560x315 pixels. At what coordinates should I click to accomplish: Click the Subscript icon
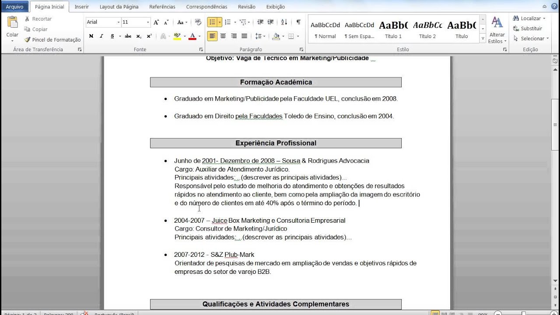pyautogui.click(x=139, y=36)
